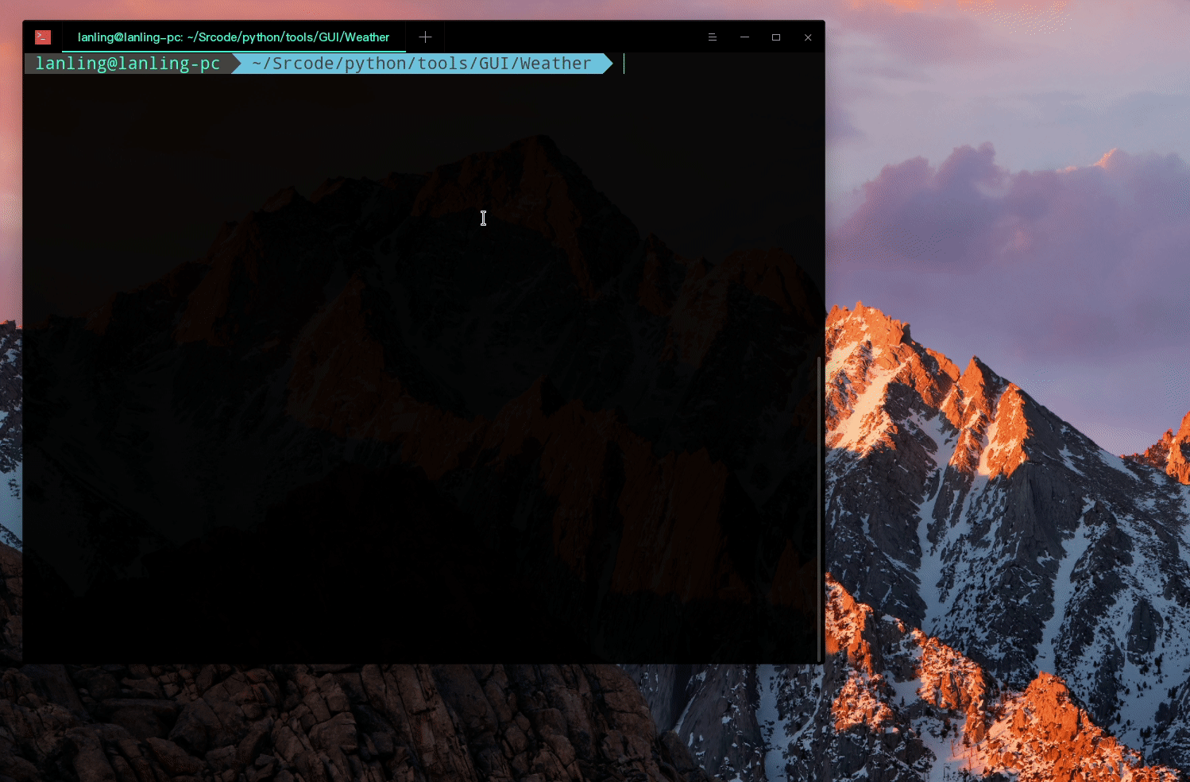Screen dimensions: 1190x782
Task: Open the terminal hamburger menu
Action: click(712, 37)
